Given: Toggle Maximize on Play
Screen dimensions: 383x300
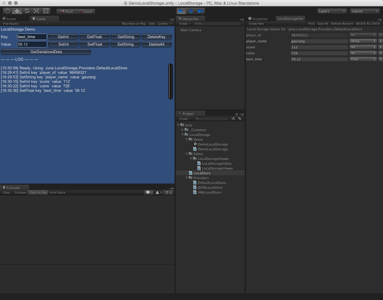Looking at the screenshot, I should click(x=134, y=24).
